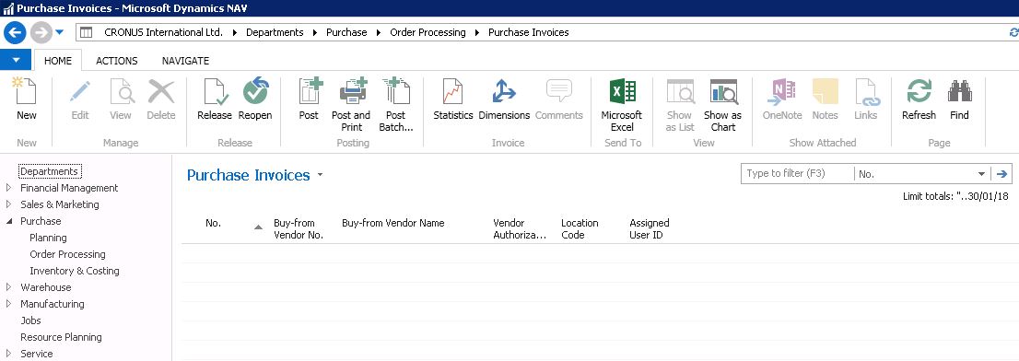The width and height of the screenshot is (1019, 361).
Task: Click Purchase Invoices in the breadcrumb
Action: 528,32
